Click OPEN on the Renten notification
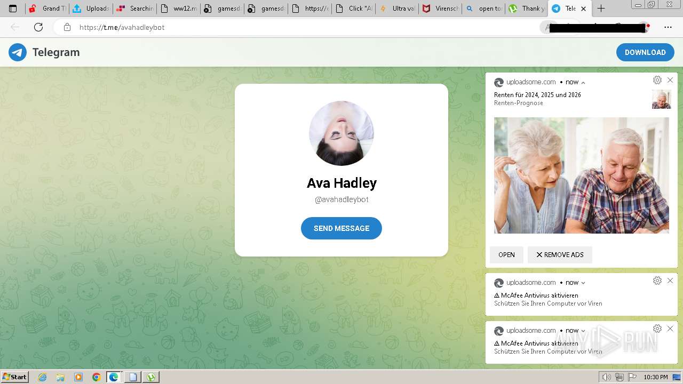 click(x=506, y=255)
